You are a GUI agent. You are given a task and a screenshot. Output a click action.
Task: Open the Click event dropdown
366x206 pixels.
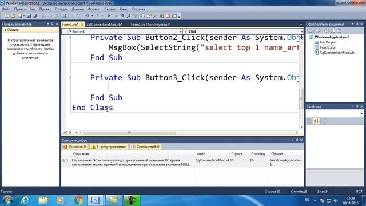tap(301, 31)
